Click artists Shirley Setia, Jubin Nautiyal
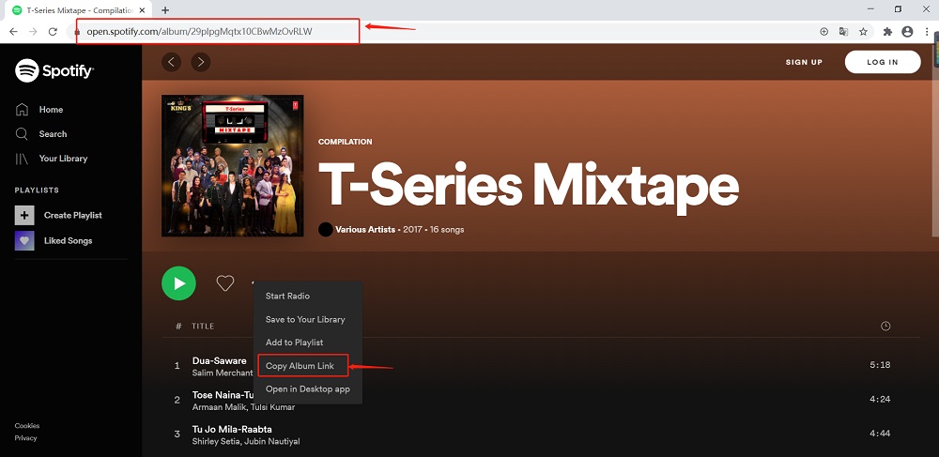The image size is (939, 457). [x=246, y=441]
